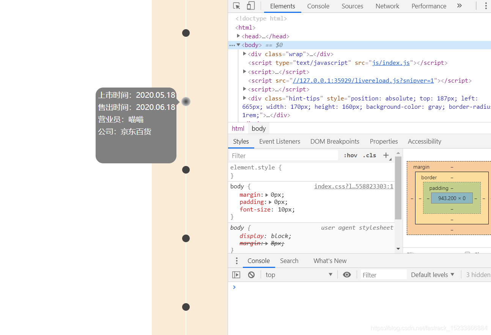Image resolution: width=491 pixels, height=335 pixels.
Task: Expand padding shorthand in body rule
Action: pyautogui.click(x=270, y=202)
